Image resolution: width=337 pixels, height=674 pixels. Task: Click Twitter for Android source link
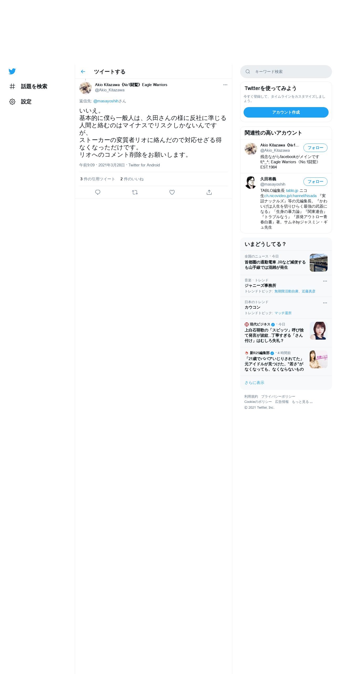pyautogui.click(x=144, y=165)
